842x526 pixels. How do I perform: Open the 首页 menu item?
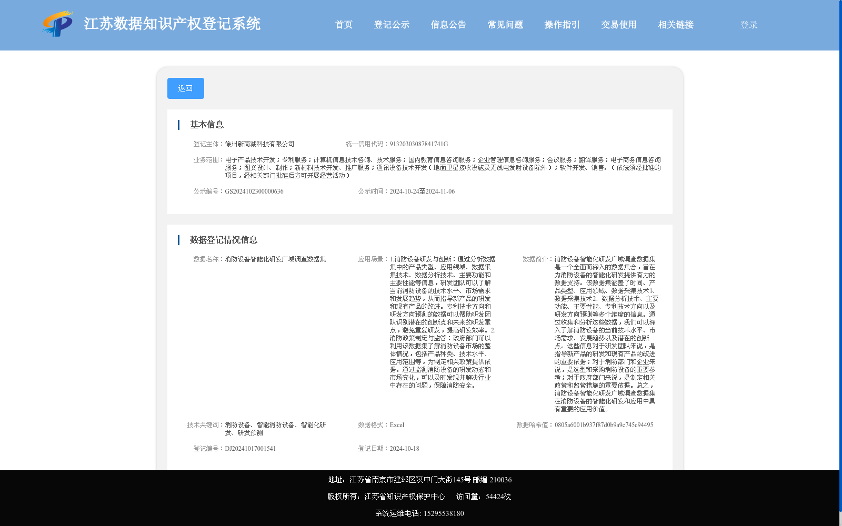pos(344,25)
